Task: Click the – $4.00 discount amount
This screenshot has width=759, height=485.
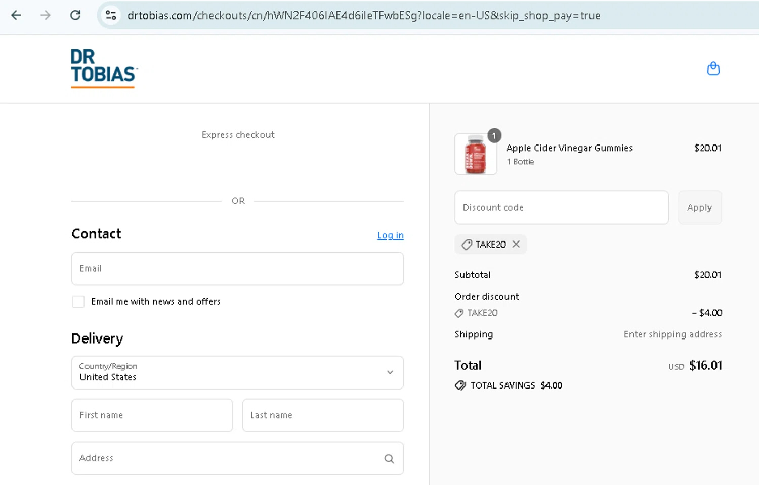Action: 707,313
